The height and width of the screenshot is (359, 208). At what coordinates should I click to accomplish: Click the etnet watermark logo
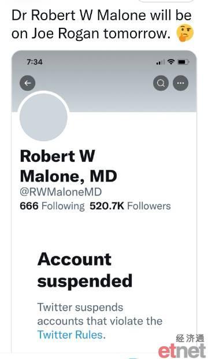[x=182, y=350]
